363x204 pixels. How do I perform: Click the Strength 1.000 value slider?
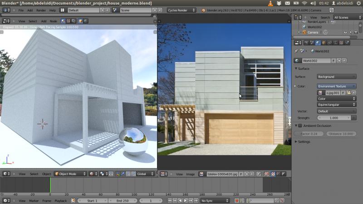click(334, 118)
